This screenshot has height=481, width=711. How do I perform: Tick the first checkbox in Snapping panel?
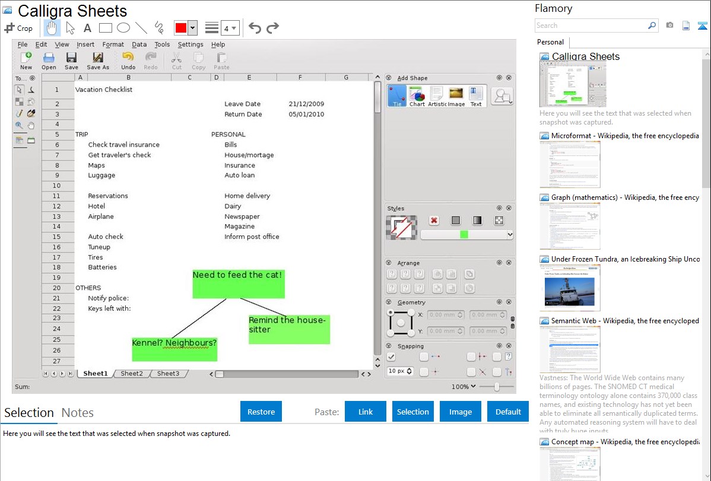click(391, 356)
